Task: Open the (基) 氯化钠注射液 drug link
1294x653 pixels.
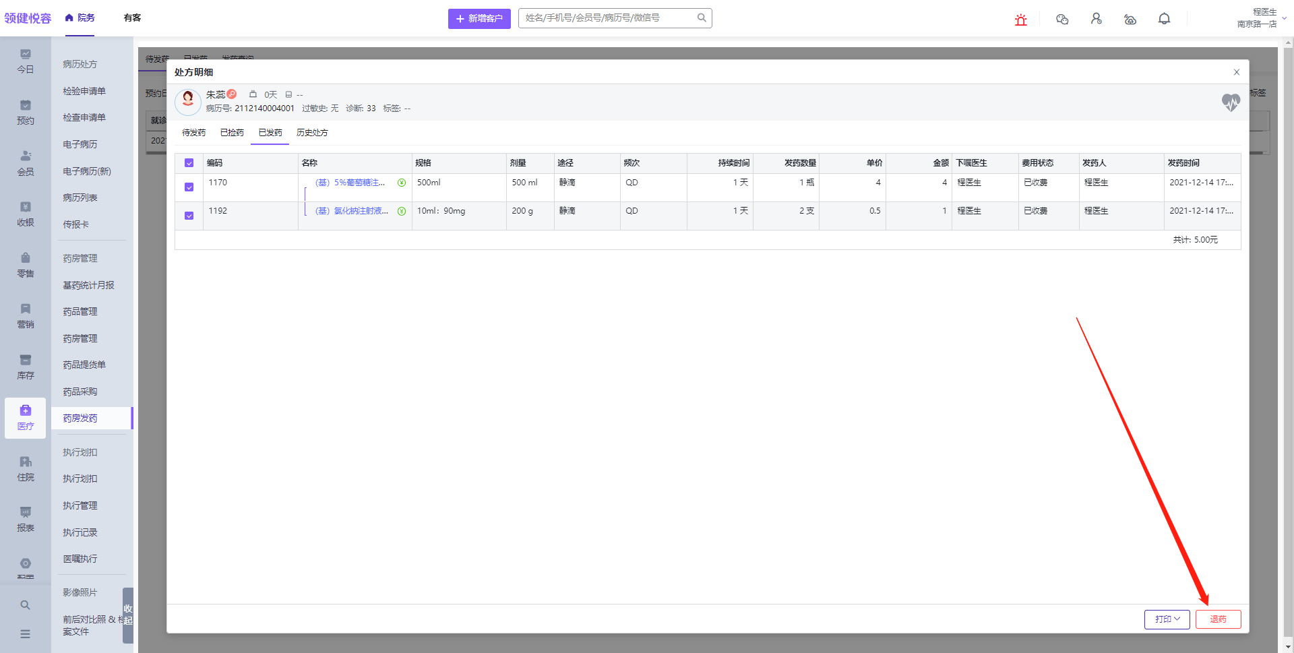Action: tap(351, 211)
